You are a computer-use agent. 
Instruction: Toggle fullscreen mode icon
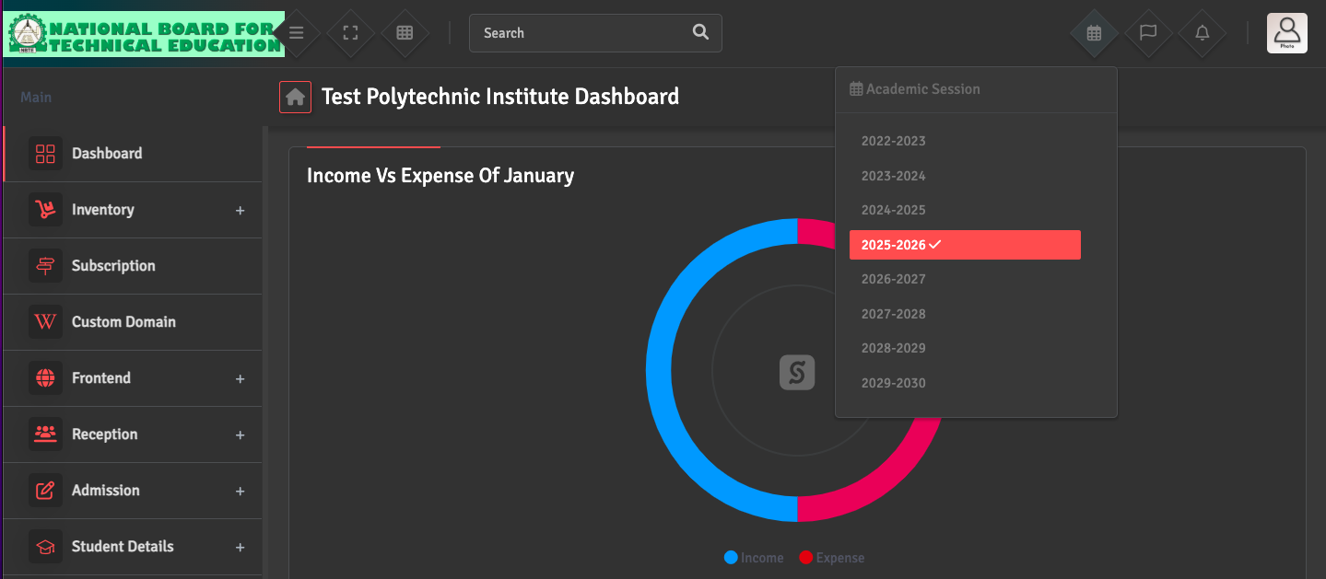[x=350, y=33]
